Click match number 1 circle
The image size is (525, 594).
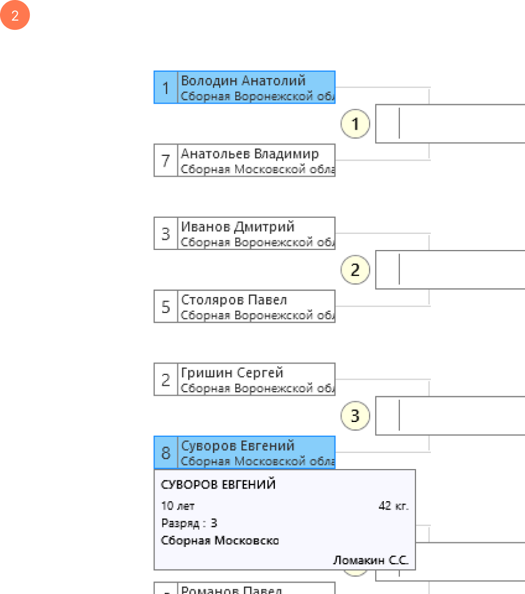coord(355,124)
